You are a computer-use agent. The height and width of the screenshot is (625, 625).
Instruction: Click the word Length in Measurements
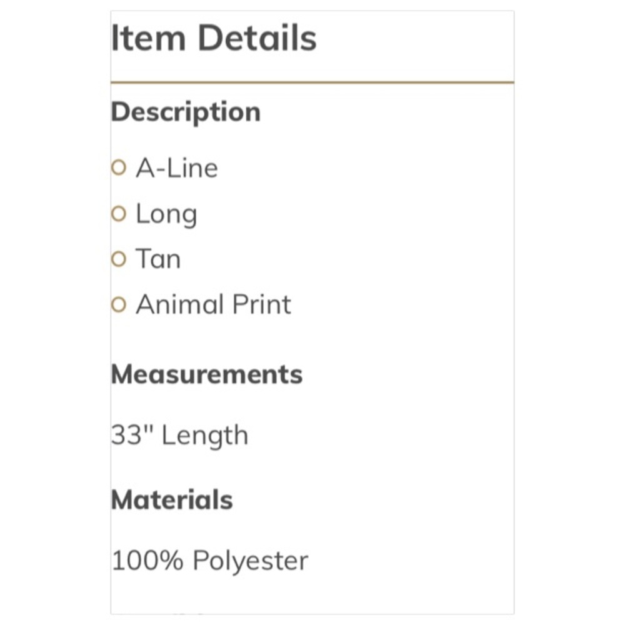click(205, 436)
